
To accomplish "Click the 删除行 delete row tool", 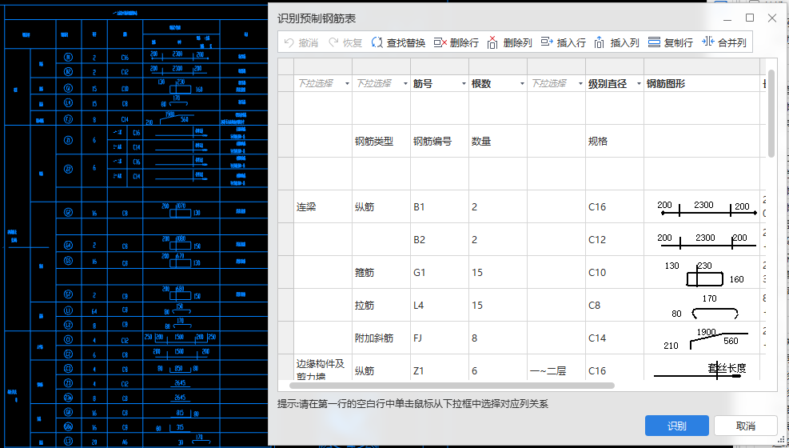I will (x=456, y=42).
